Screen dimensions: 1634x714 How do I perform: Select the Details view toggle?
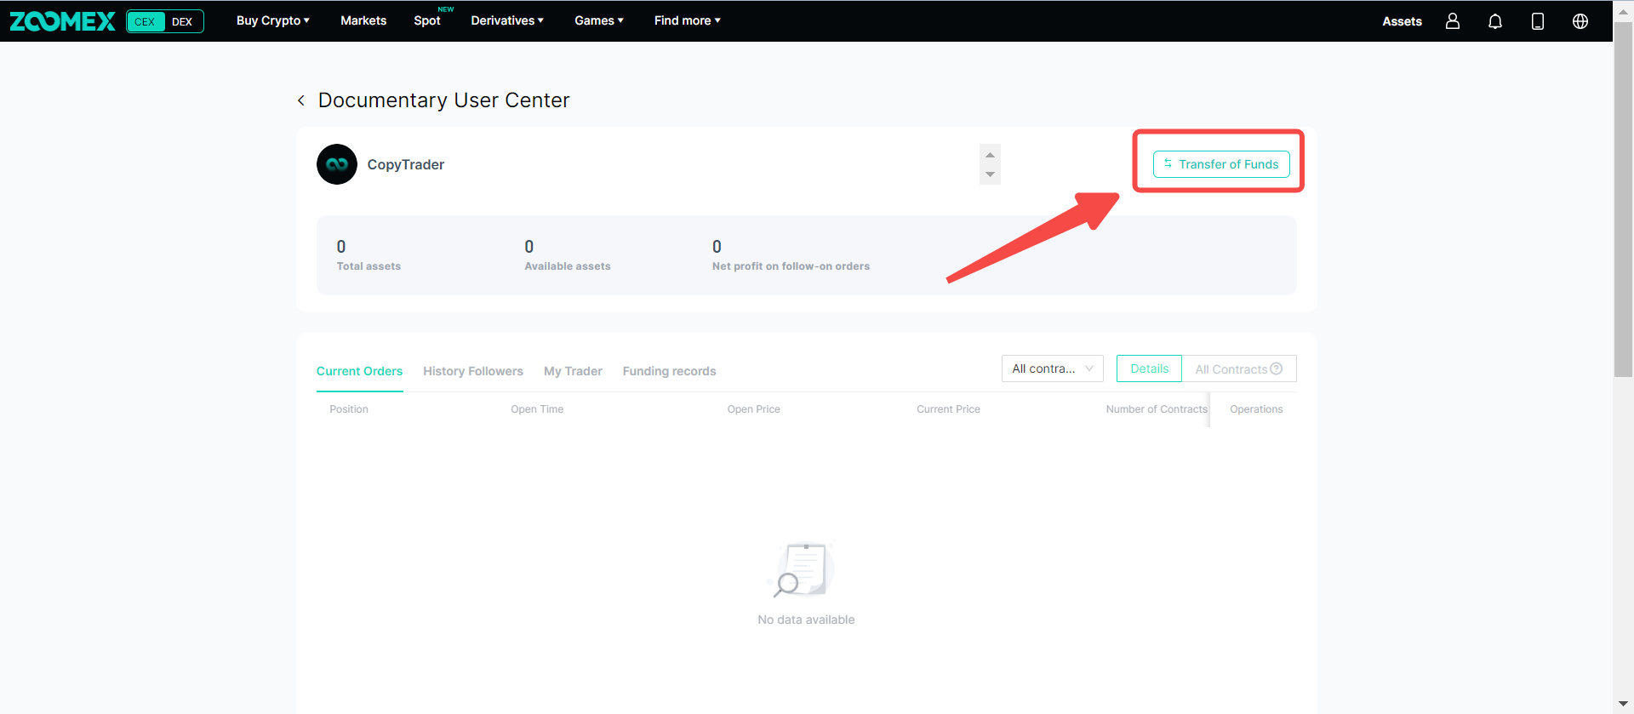click(1149, 368)
